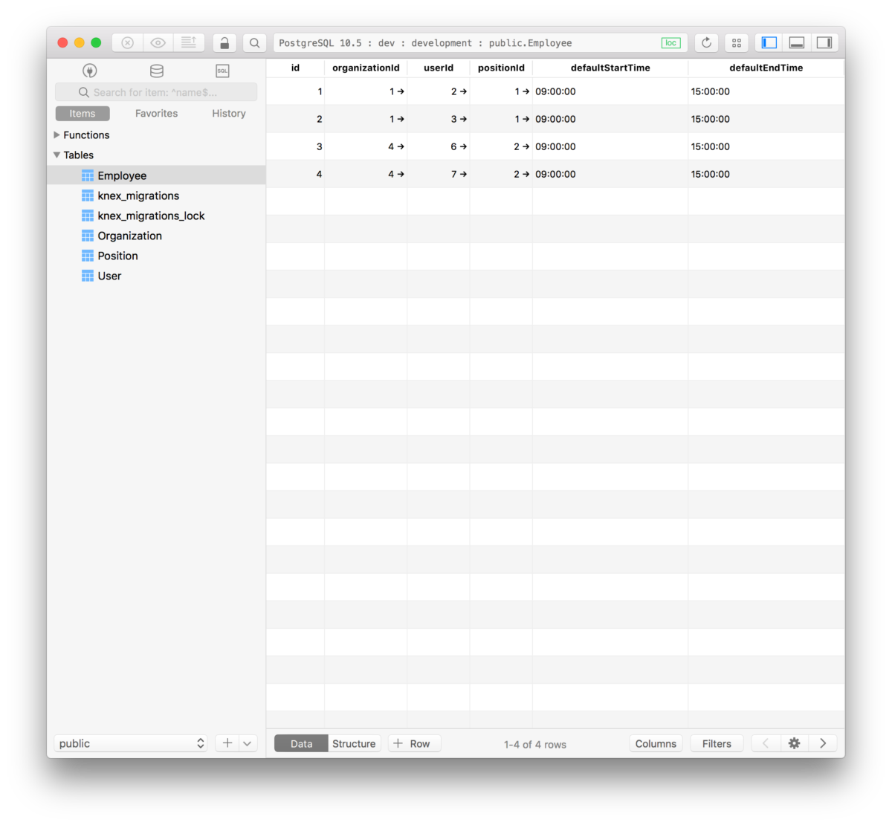This screenshot has width=892, height=825.
Task: Go to next page arrow
Action: [823, 743]
